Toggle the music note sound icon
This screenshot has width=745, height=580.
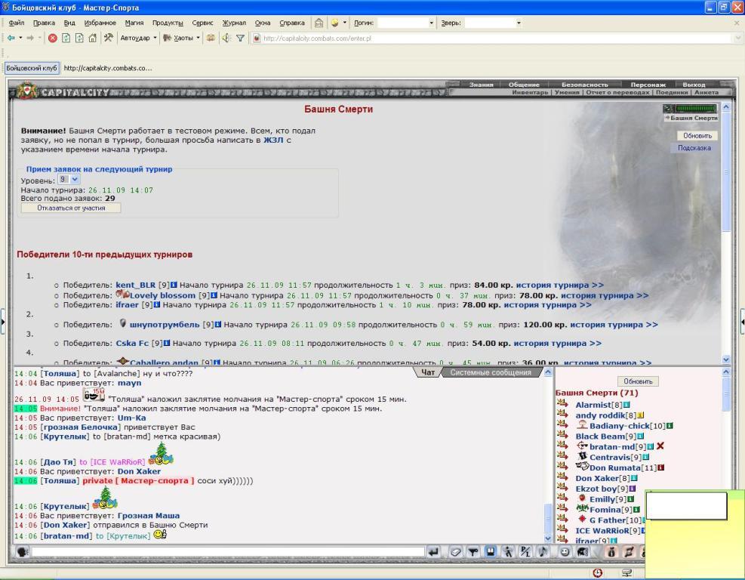pyautogui.click(x=543, y=552)
